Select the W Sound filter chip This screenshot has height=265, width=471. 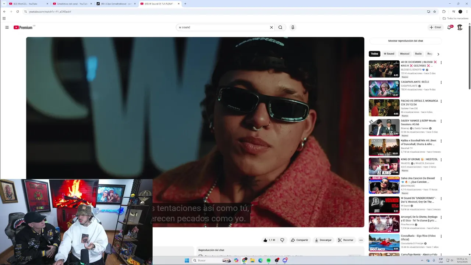point(389,54)
